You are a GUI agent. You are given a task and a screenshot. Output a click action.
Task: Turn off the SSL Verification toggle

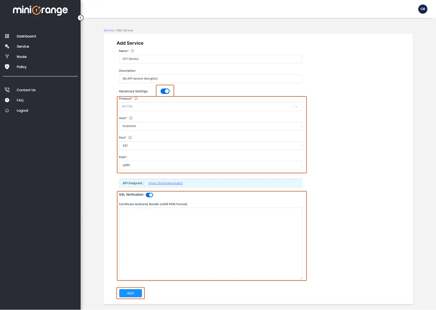tap(149, 195)
